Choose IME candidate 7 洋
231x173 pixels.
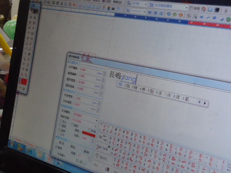(x=167, y=95)
